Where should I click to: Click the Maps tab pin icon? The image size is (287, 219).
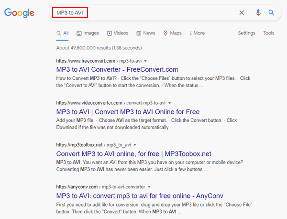coord(166,33)
